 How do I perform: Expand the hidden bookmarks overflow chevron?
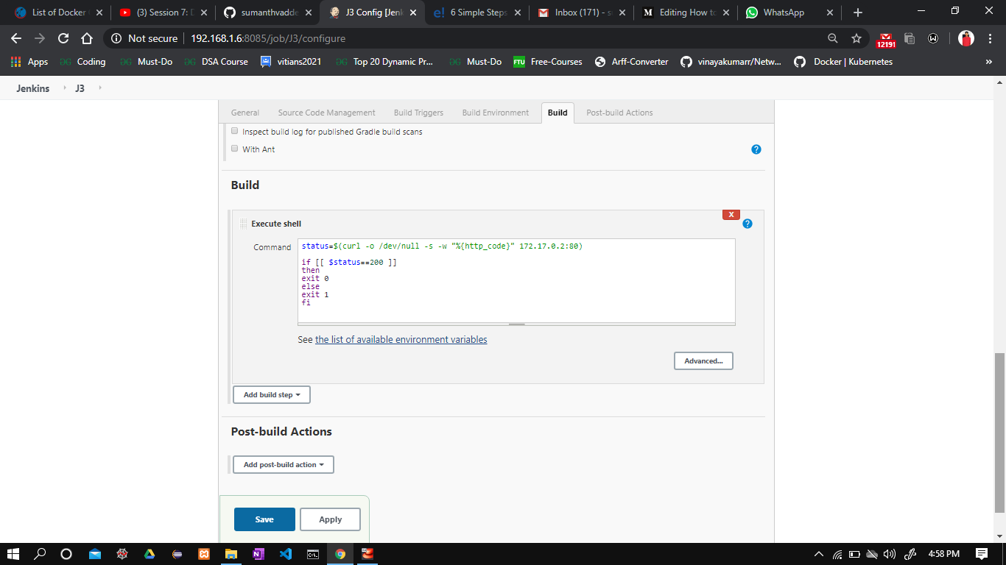[x=991, y=62]
